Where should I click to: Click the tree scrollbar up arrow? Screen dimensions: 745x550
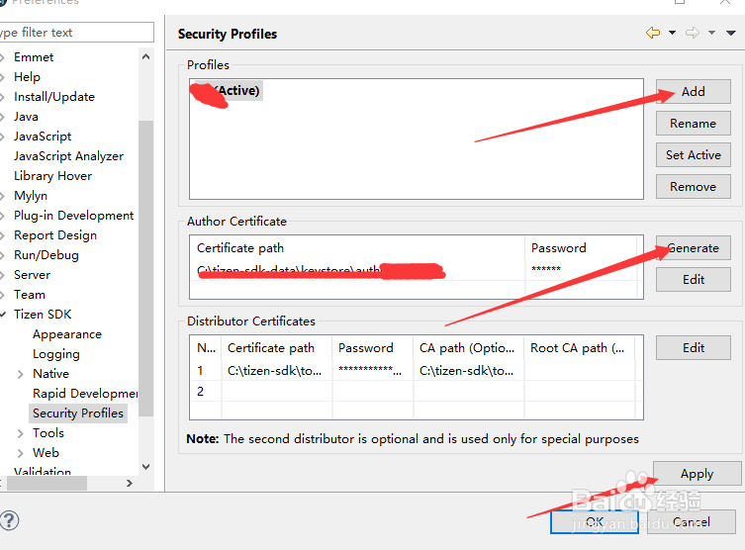[145, 56]
